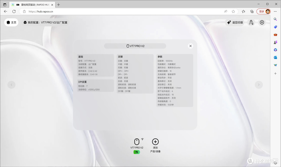Click DIY键: DIY键 row

124,91
